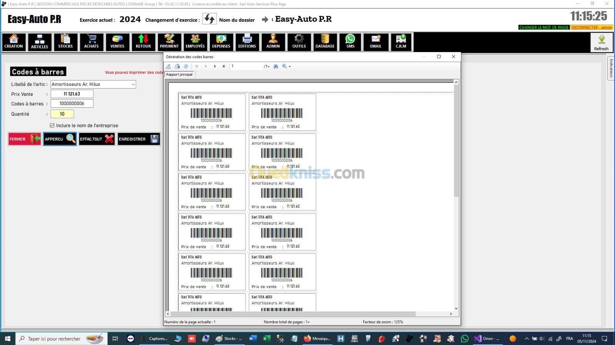Toggle 'Inclure le nom de l'entreprise' checkbox

52,125
